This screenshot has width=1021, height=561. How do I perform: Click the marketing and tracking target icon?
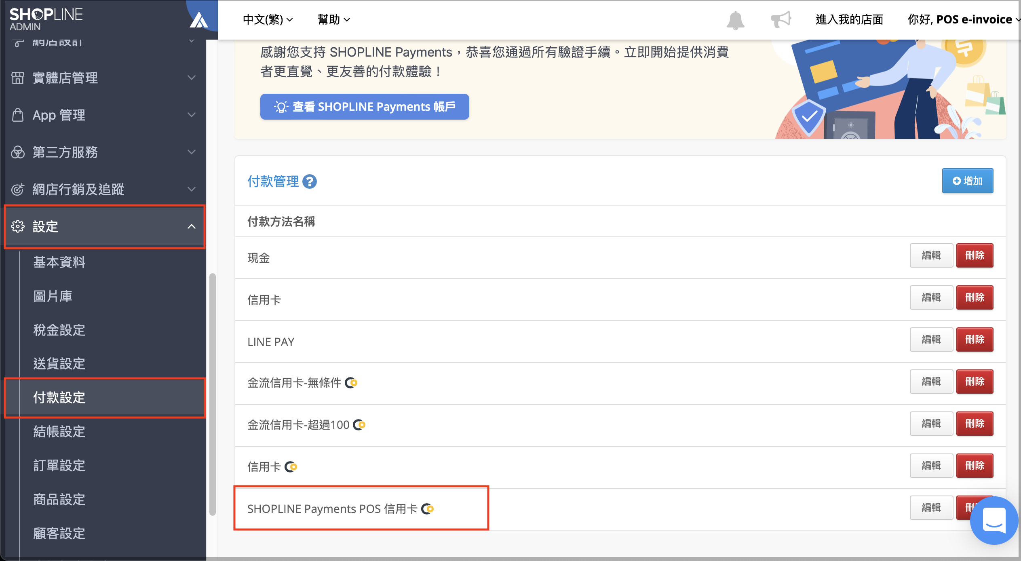pos(18,189)
